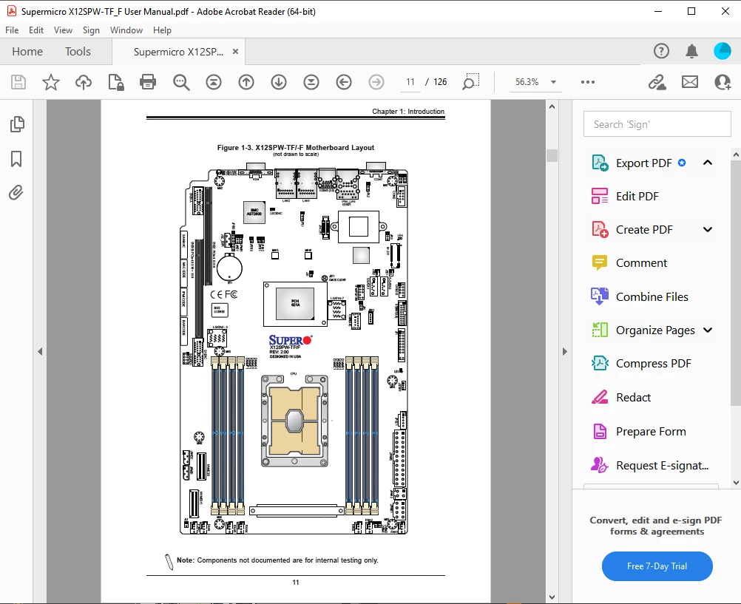The image size is (741, 604).
Task: Click the Comment tool icon
Action: [x=600, y=262]
